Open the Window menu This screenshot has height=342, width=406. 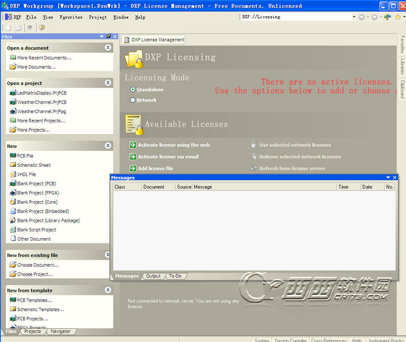pyautogui.click(x=120, y=17)
